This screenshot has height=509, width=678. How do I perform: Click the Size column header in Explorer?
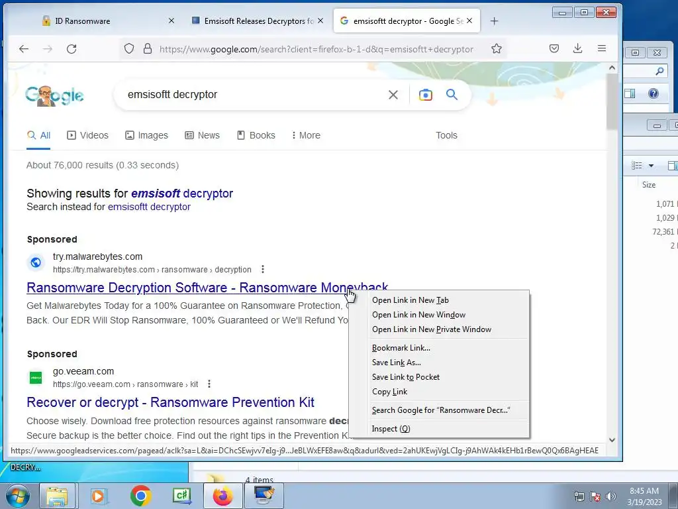[649, 185]
